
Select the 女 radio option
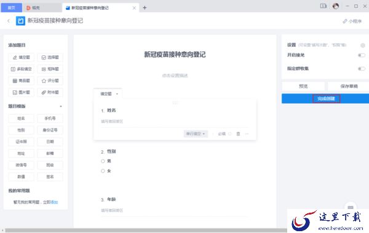[x=103, y=171]
